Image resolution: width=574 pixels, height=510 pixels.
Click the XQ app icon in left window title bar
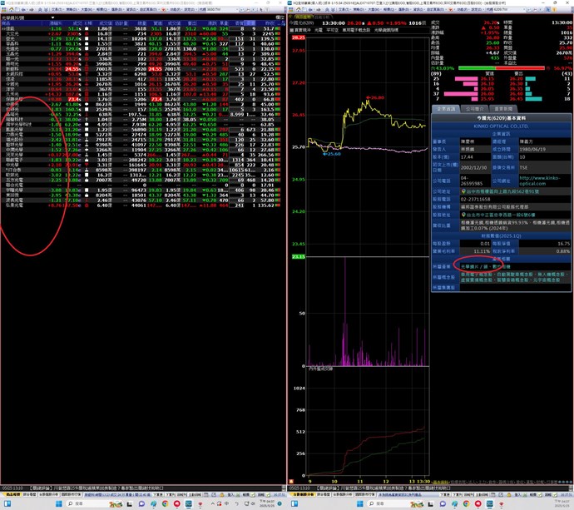pos(3,3)
